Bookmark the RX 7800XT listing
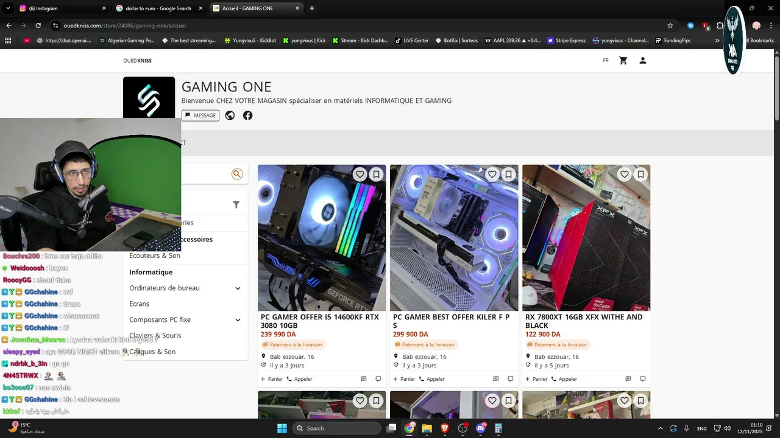The width and height of the screenshot is (780, 438). pos(641,175)
